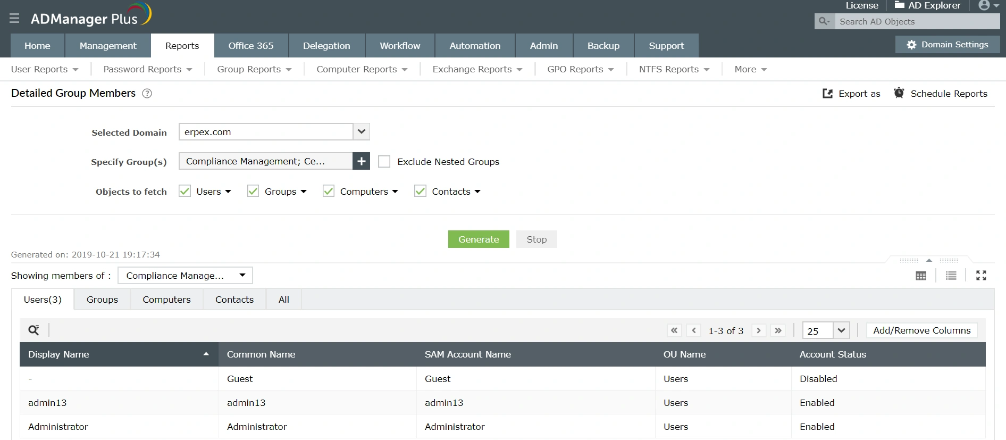The width and height of the screenshot is (1006, 440).
Task: Switch to table grid view icon
Action: (x=921, y=276)
